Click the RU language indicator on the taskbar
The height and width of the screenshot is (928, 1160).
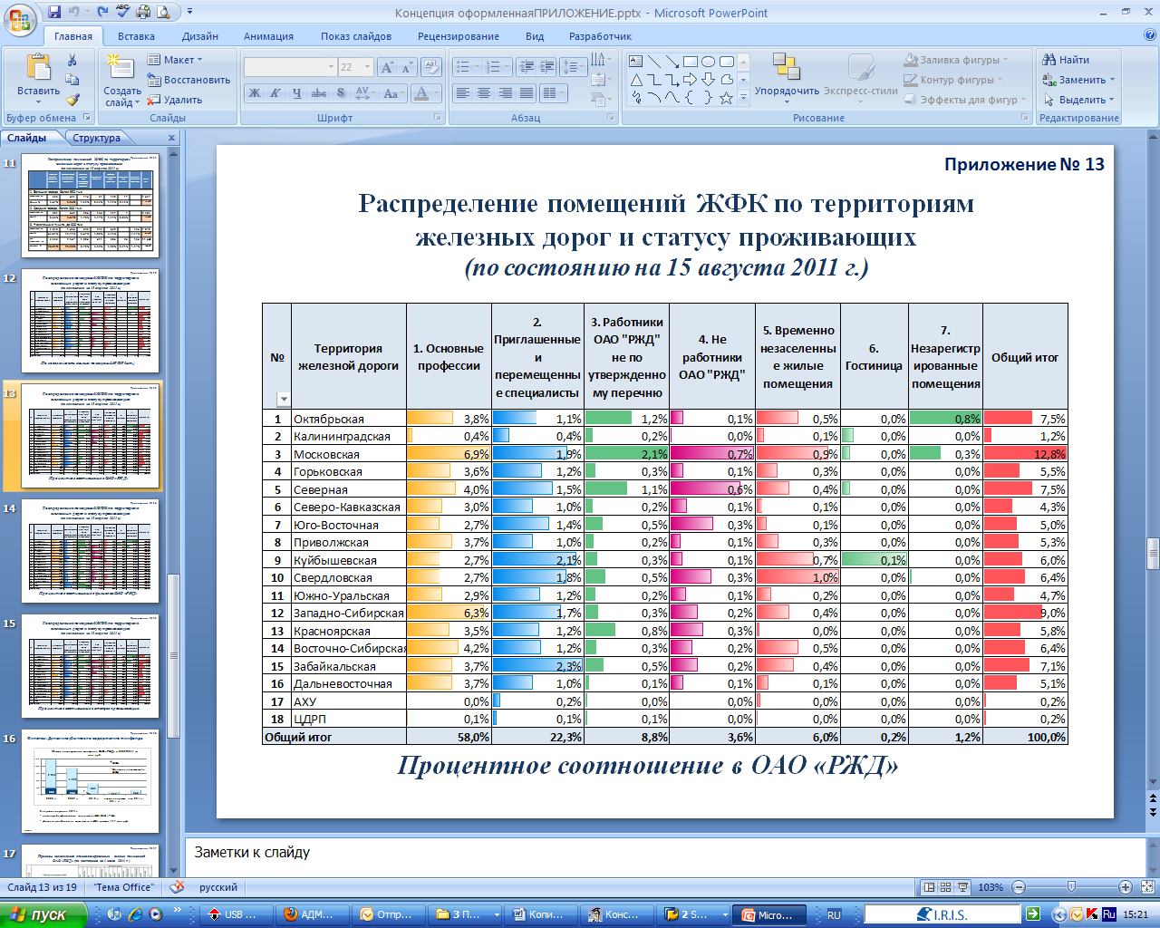834,915
